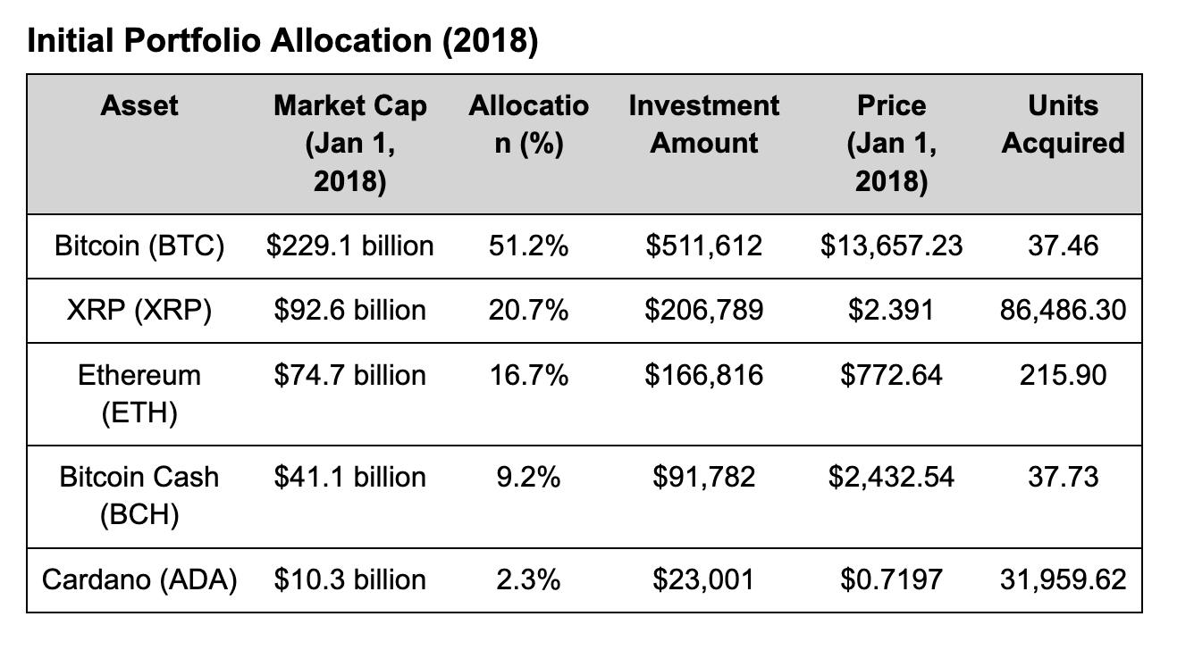Click the $206,789 investment cell

click(703, 310)
